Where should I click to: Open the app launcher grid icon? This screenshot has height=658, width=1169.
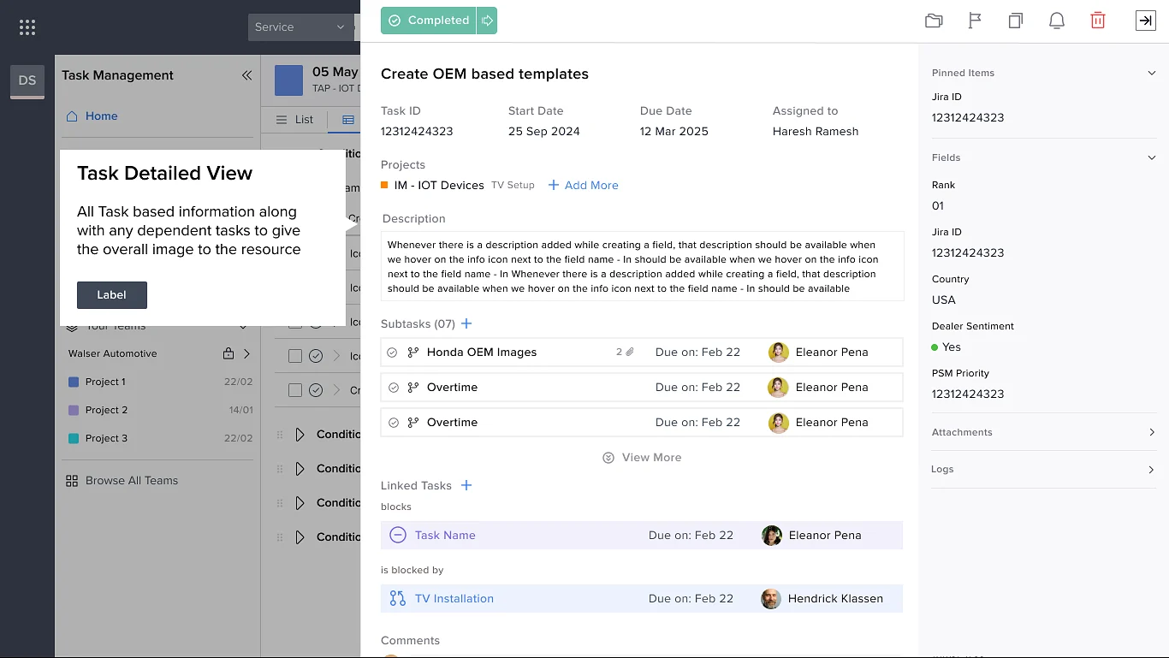pyautogui.click(x=27, y=27)
